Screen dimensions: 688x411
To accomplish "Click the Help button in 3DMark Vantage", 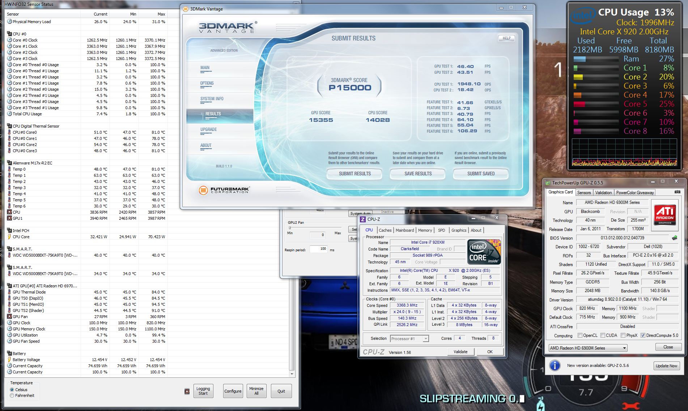I will click(506, 38).
